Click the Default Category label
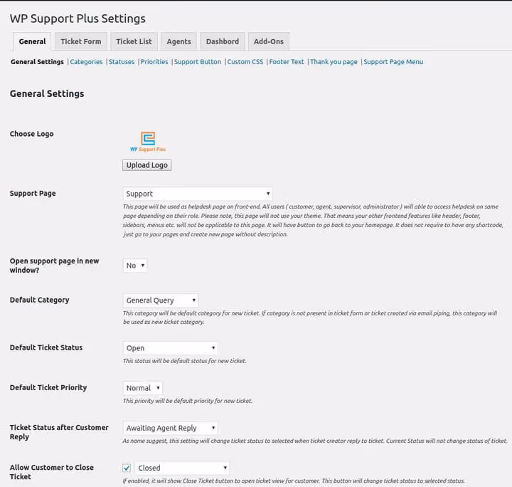The width and height of the screenshot is (512, 487). (x=40, y=300)
